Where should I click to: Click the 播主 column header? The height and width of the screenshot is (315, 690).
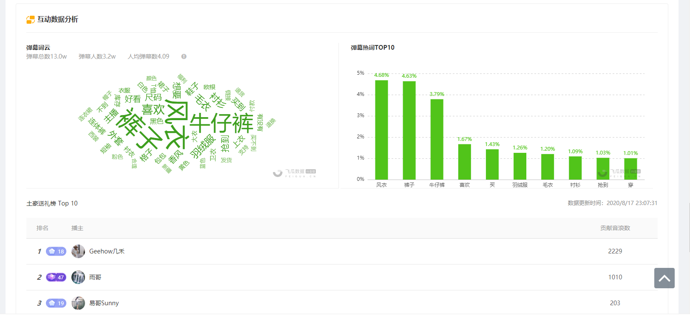tap(77, 228)
